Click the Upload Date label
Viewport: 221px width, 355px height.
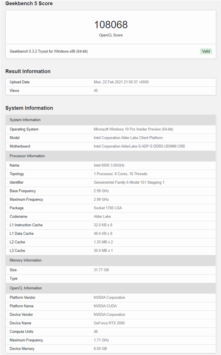point(20,82)
